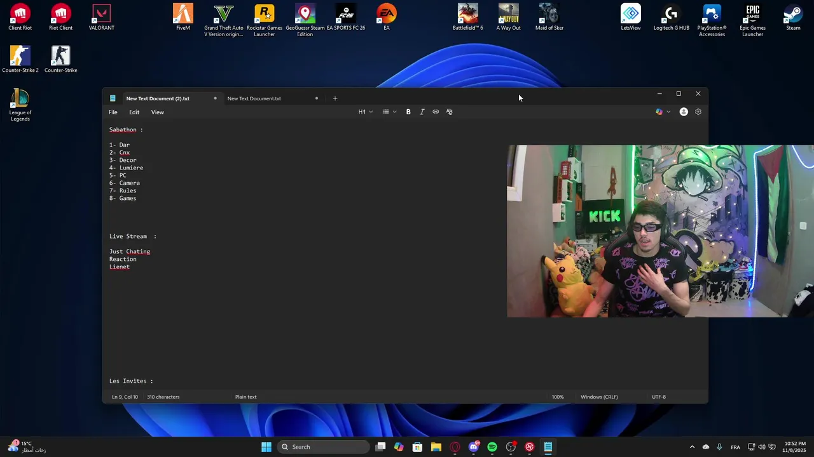This screenshot has height=457, width=814.
Task: Open A Way Out desktop icon
Action: click(x=509, y=17)
